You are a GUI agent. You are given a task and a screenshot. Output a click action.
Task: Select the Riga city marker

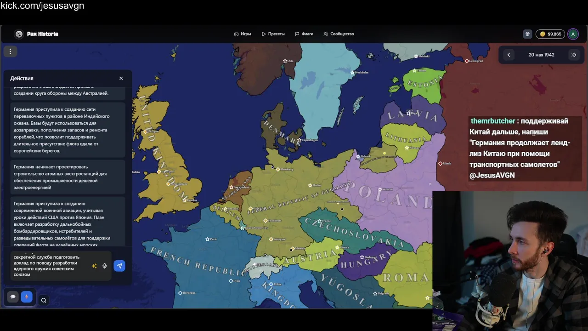[x=408, y=113]
